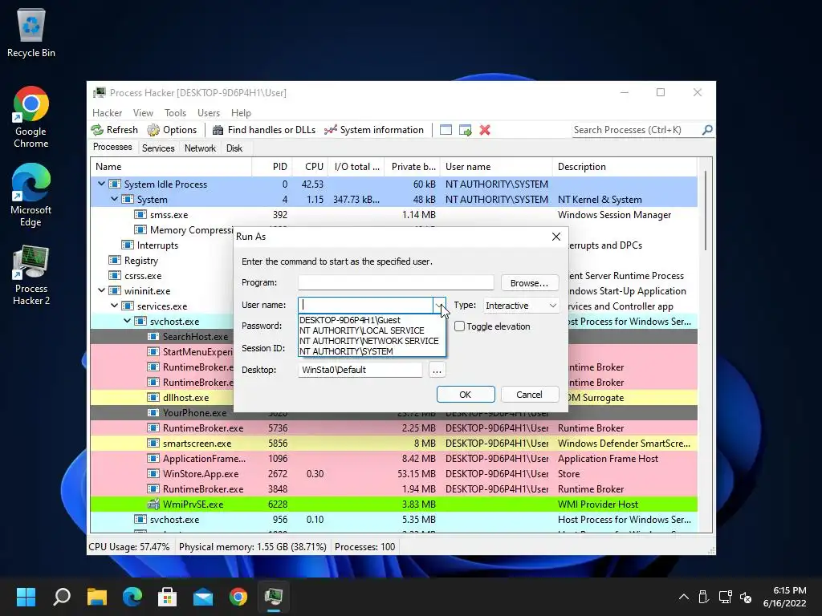Select NT AUTHORITY\SYSTEM option

click(371, 351)
